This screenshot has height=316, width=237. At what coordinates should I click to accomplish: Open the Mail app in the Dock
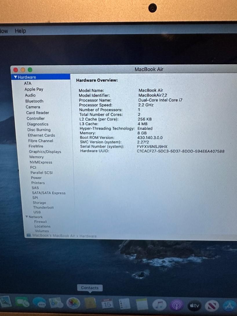6,302
